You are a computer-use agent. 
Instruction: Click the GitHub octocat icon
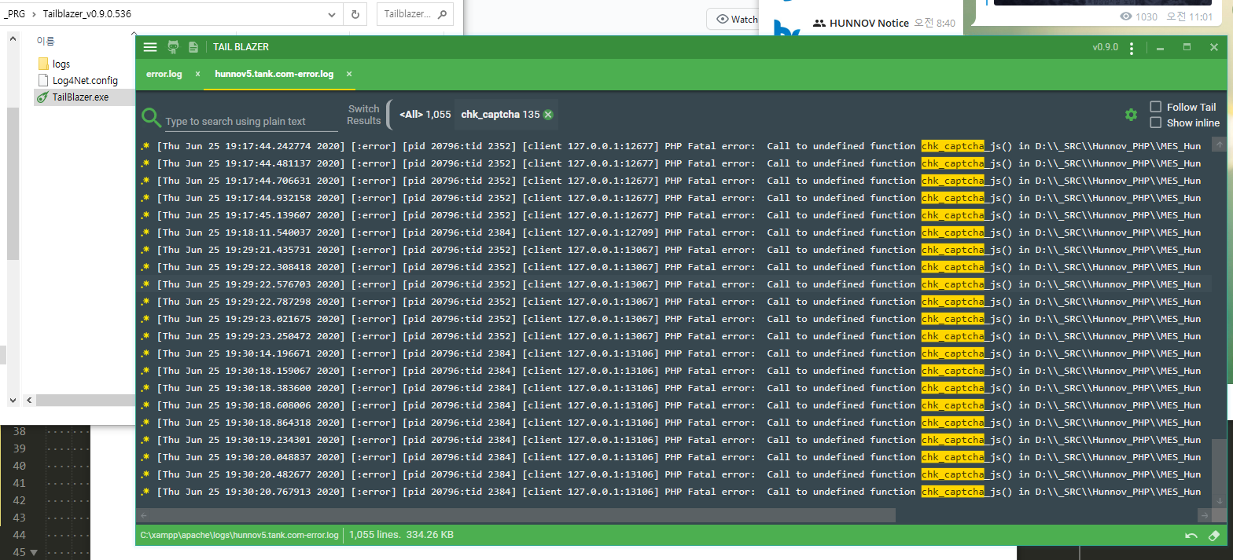pos(173,47)
